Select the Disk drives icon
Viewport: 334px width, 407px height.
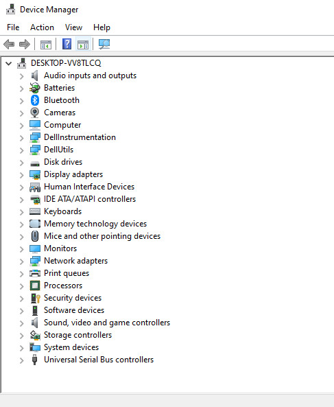click(x=35, y=163)
